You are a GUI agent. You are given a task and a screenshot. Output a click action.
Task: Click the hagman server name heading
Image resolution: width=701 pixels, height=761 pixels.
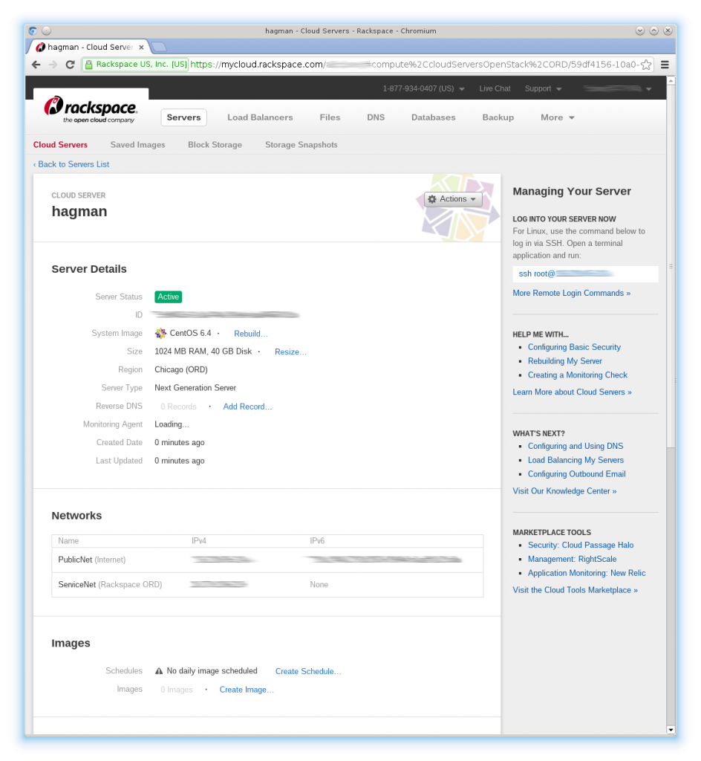pyautogui.click(x=79, y=212)
